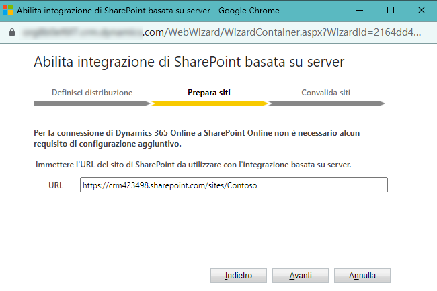Go back with the Indietro button
This screenshot has width=437, height=291.
[239, 276]
